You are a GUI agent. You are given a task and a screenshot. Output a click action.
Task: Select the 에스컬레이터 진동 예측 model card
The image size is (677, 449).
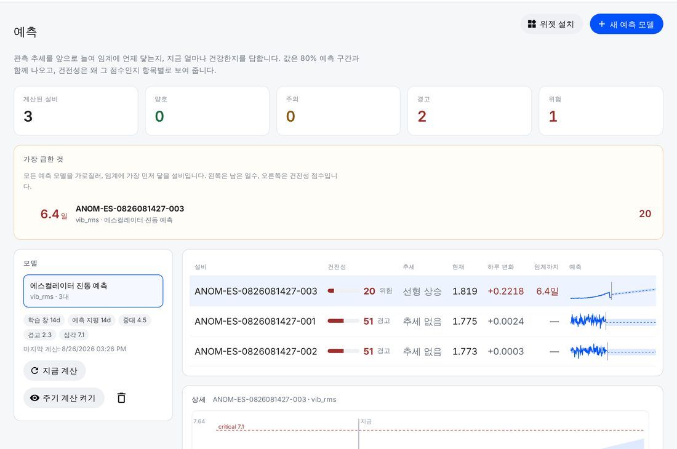click(94, 291)
